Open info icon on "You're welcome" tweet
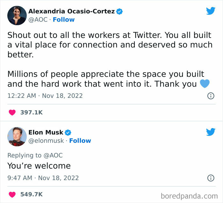223x203 pixels. click(x=211, y=178)
